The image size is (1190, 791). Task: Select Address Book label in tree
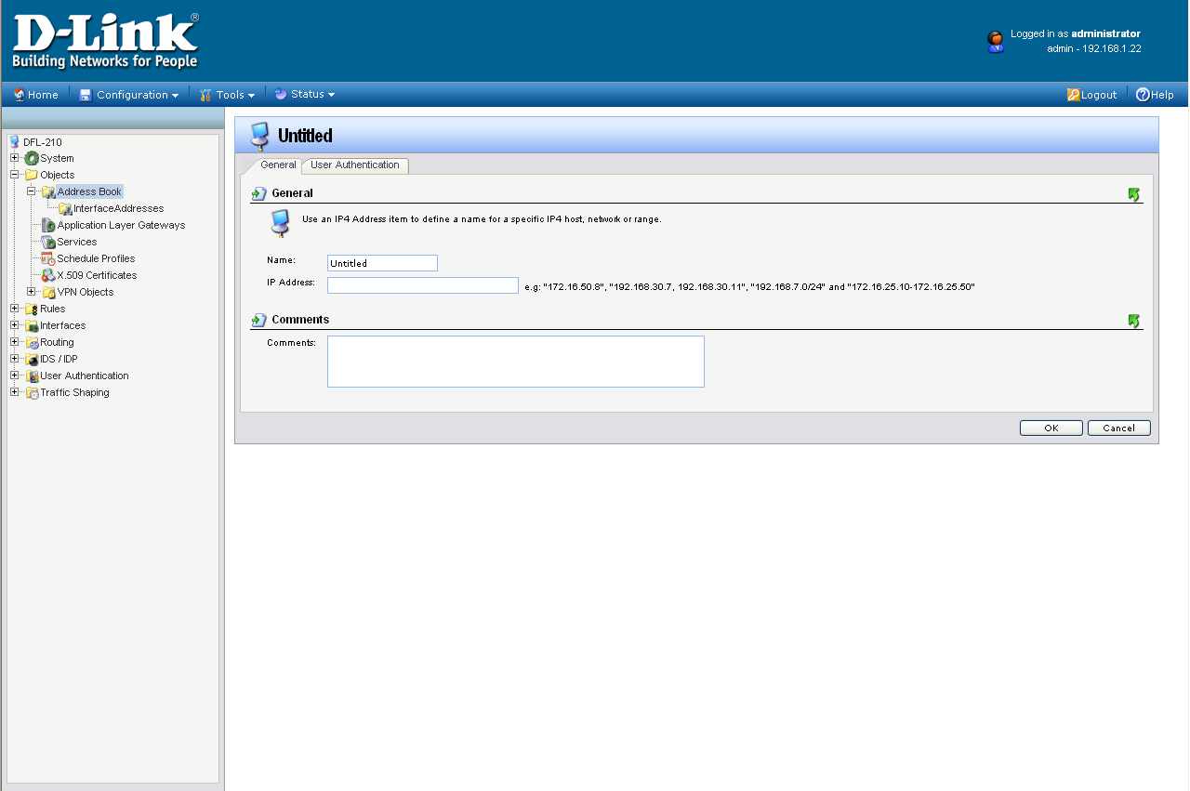tap(89, 191)
